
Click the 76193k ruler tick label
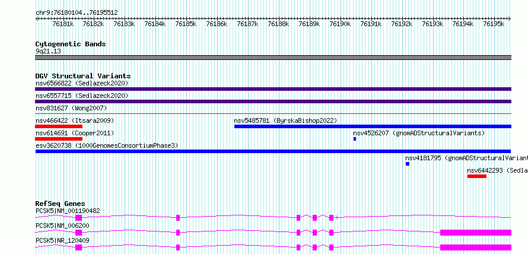tap(432, 24)
